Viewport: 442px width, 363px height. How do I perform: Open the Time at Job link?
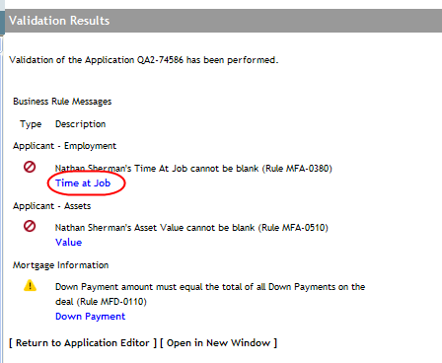coord(83,183)
